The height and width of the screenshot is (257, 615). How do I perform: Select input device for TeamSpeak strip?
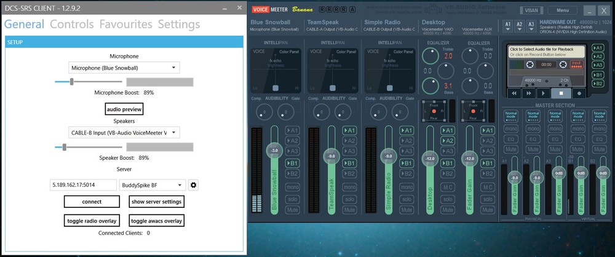[x=333, y=29]
